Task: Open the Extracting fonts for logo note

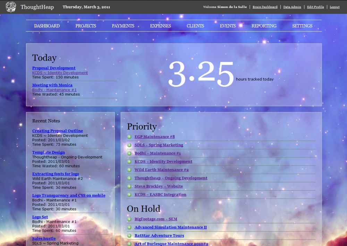Action: point(56,174)
